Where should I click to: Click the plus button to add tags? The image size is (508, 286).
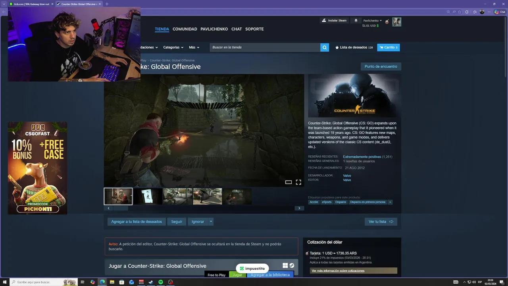click(390, 202)
